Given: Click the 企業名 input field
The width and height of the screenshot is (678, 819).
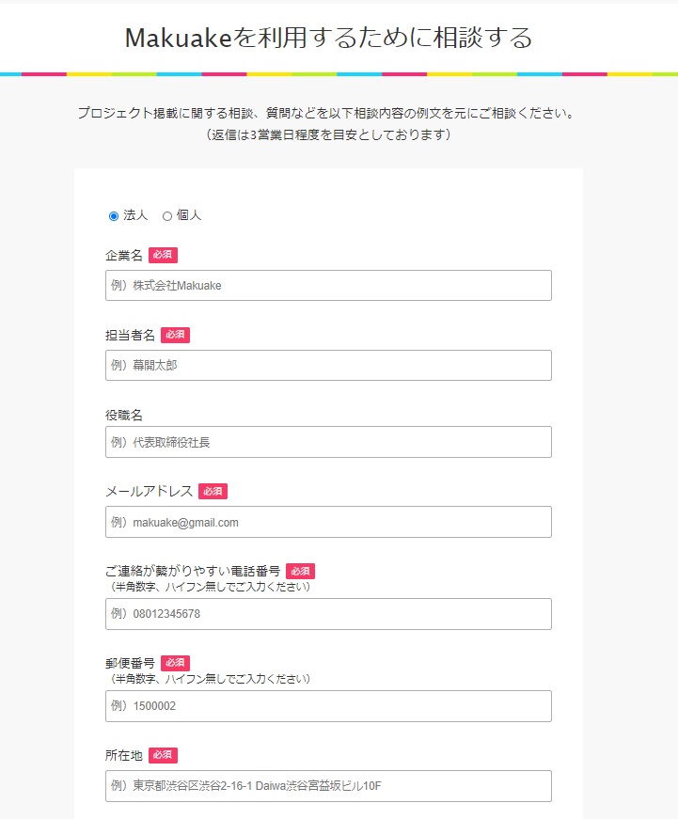Looking at the screenshot, I should (328, 285).
